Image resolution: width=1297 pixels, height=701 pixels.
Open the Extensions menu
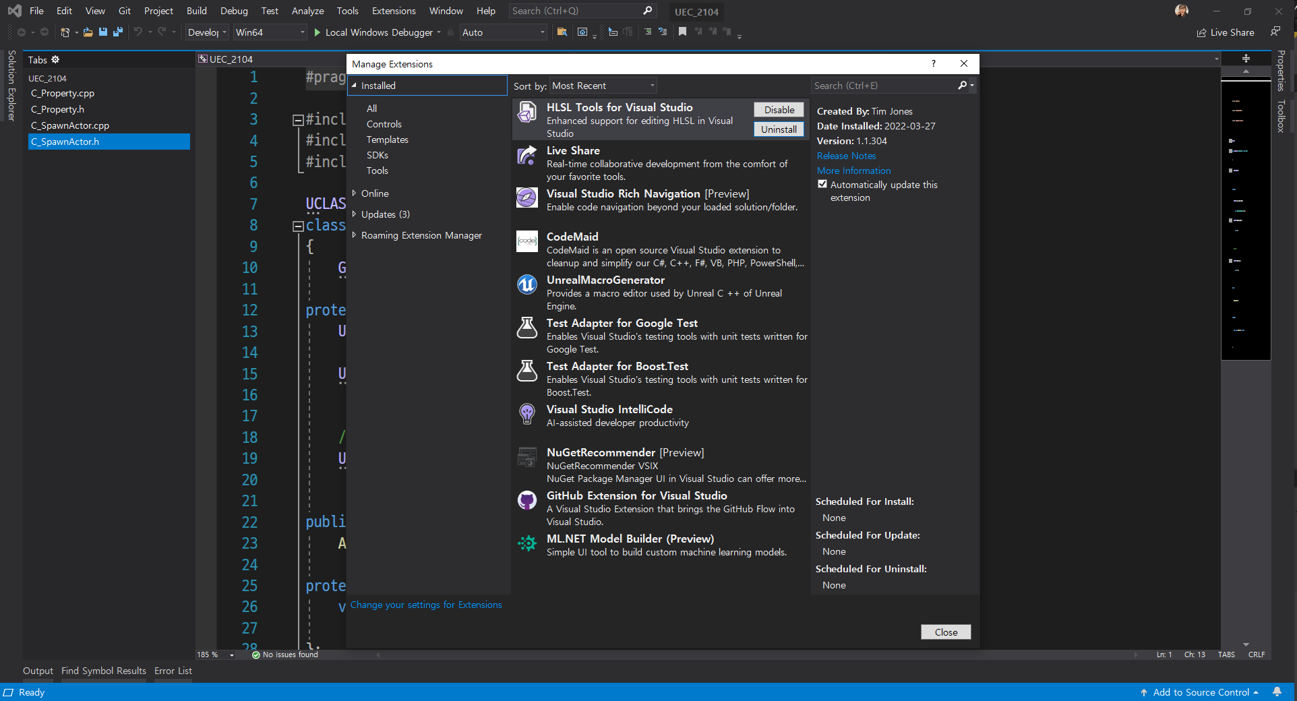(x=394, y=11)
